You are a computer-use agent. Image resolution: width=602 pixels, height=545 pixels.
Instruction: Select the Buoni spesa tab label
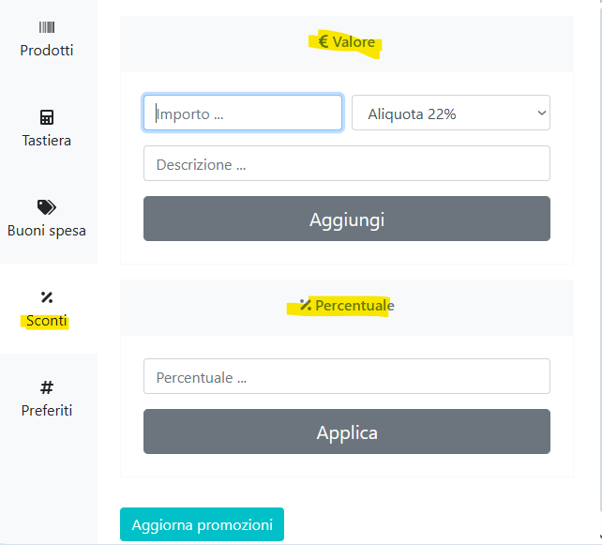pyautogui.click(x=47, y=231)
